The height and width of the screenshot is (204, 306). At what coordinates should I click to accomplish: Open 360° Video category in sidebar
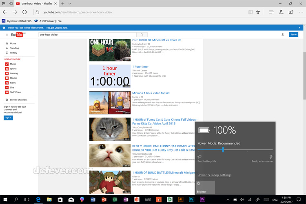coord(13,92)
